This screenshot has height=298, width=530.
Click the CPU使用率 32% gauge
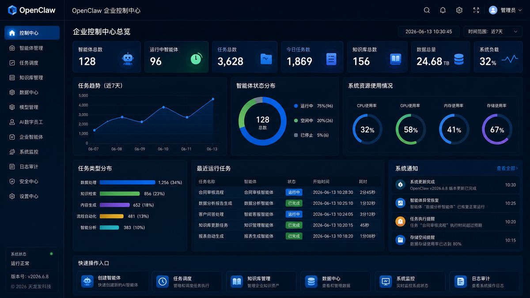[367, 129]
